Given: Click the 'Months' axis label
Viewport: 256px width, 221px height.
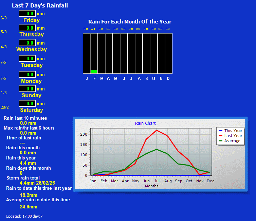Looking at the screenshot, I should tap(151, 186).
